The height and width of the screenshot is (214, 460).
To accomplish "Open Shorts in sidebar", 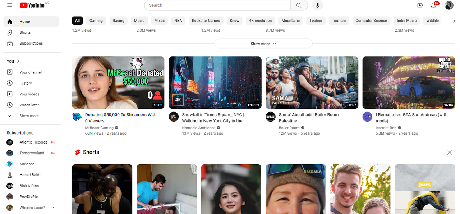I will pyautogui.click(x=31, y=32).
